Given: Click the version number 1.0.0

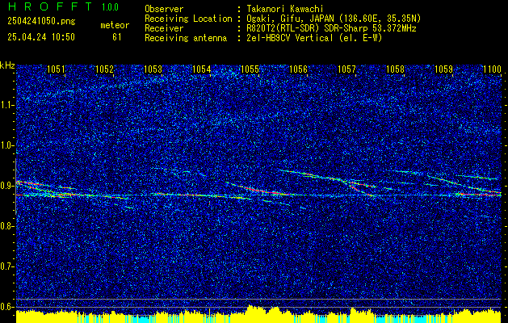Looking at the screenshot, I should point(110,7).
